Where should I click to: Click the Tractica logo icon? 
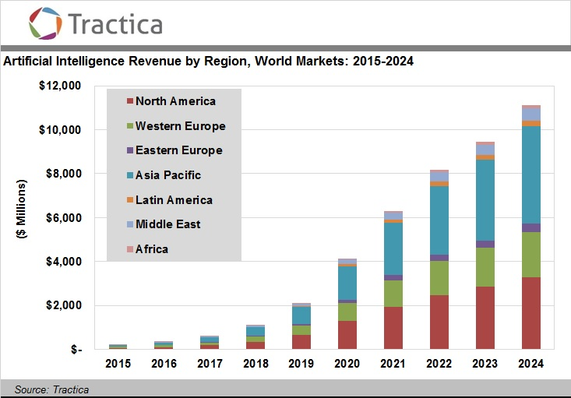[45, 23]
